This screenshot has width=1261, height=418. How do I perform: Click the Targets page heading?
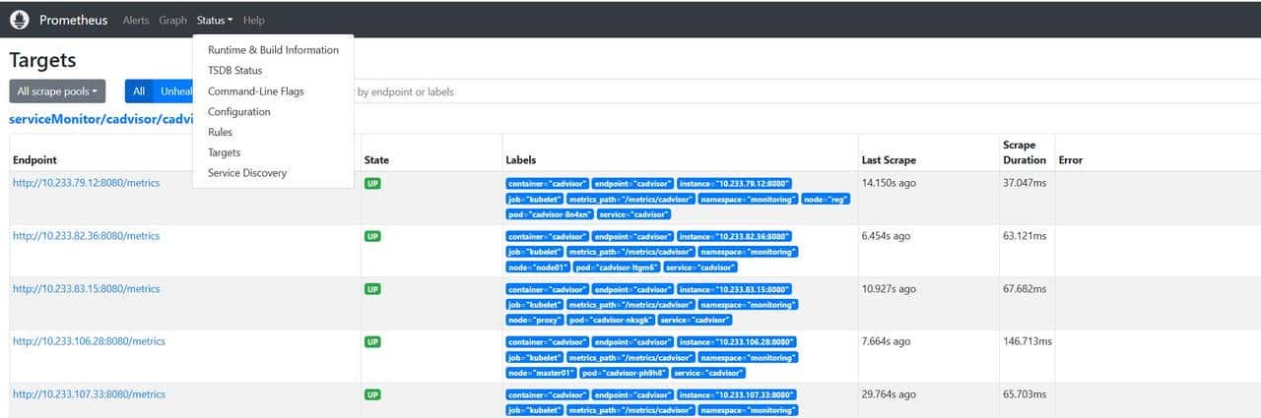coord(42,59)
